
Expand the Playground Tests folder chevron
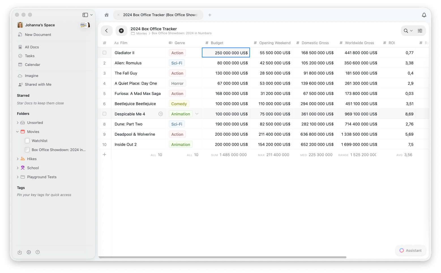(18, 177)
